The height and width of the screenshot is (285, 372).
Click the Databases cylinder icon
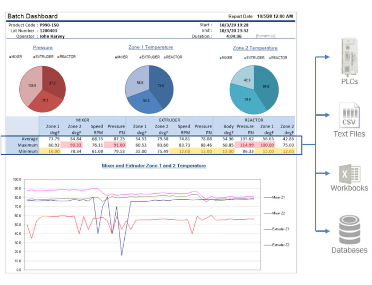coord(349,231)
